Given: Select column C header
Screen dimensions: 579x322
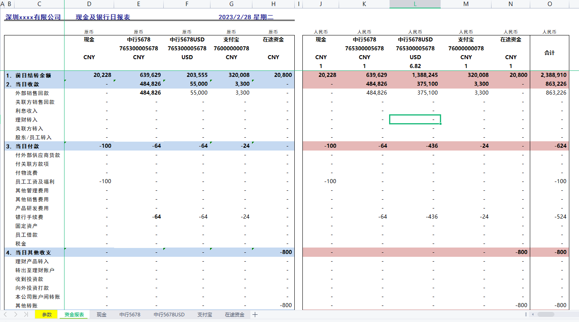Looking at the screenshot, I should point(39,4).
